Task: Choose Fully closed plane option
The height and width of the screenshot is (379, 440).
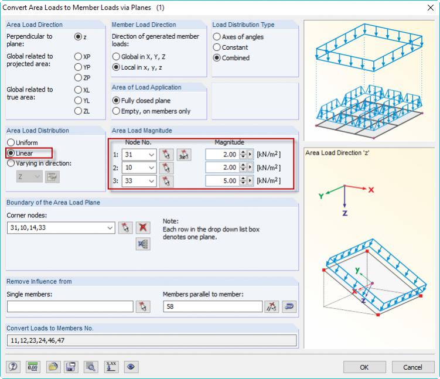Action: click(116, 100)
